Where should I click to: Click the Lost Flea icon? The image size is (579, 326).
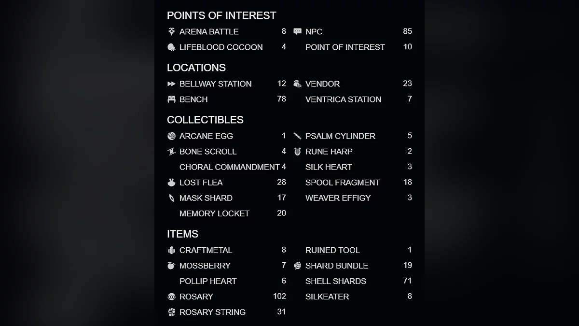click(171, 182)
